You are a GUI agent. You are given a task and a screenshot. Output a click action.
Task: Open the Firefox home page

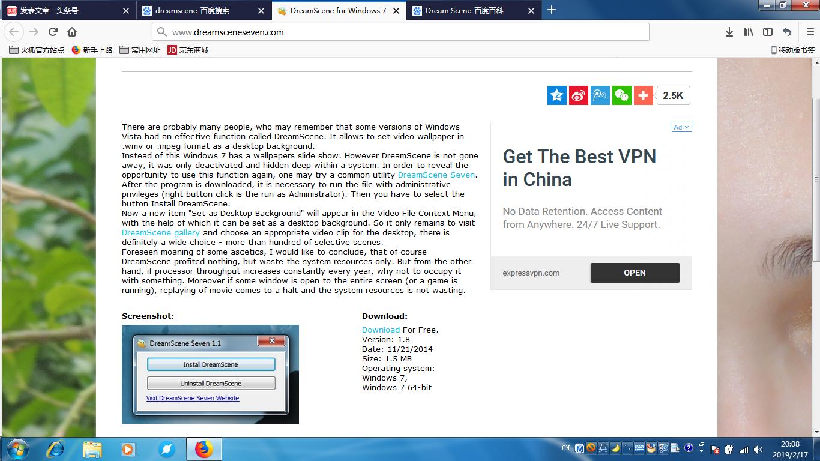[x=72, y=32]
